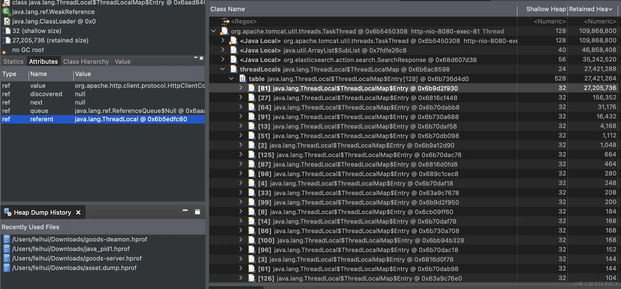The image size is (621, 289).
Task: Expand entry [98] in the table
Action: pyautogui.click(x=241, y=173)
